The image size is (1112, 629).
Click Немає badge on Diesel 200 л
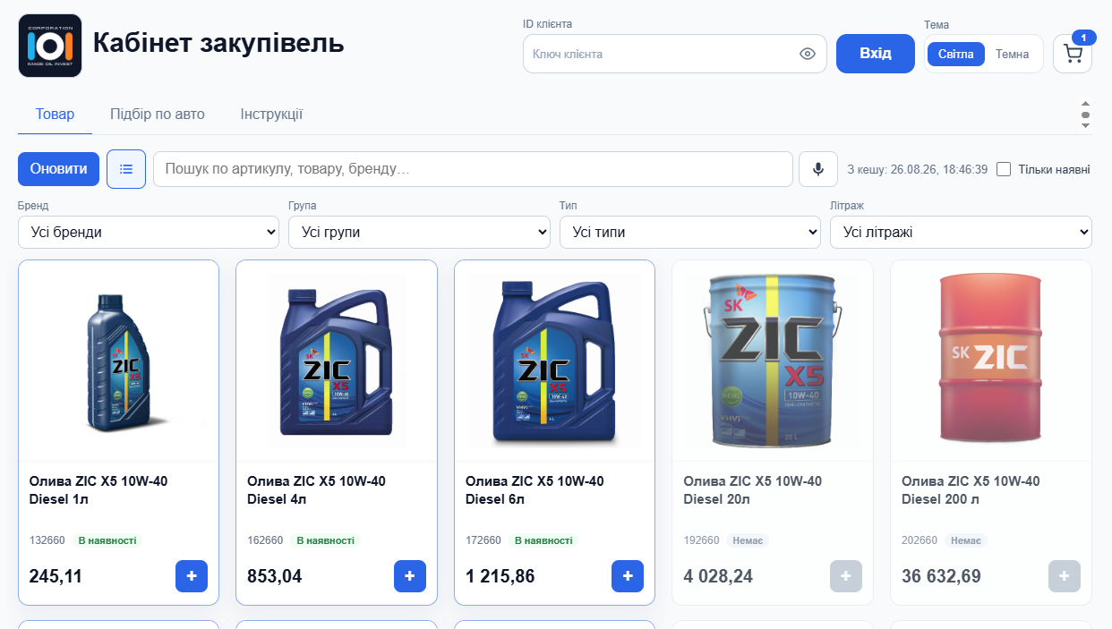966,540
